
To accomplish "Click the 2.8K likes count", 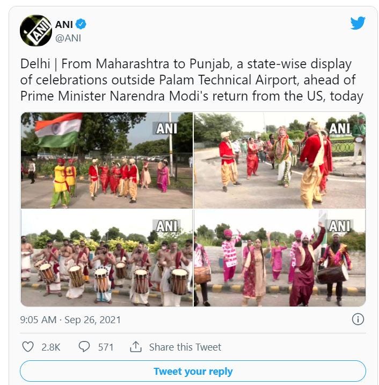I will 51,347.
